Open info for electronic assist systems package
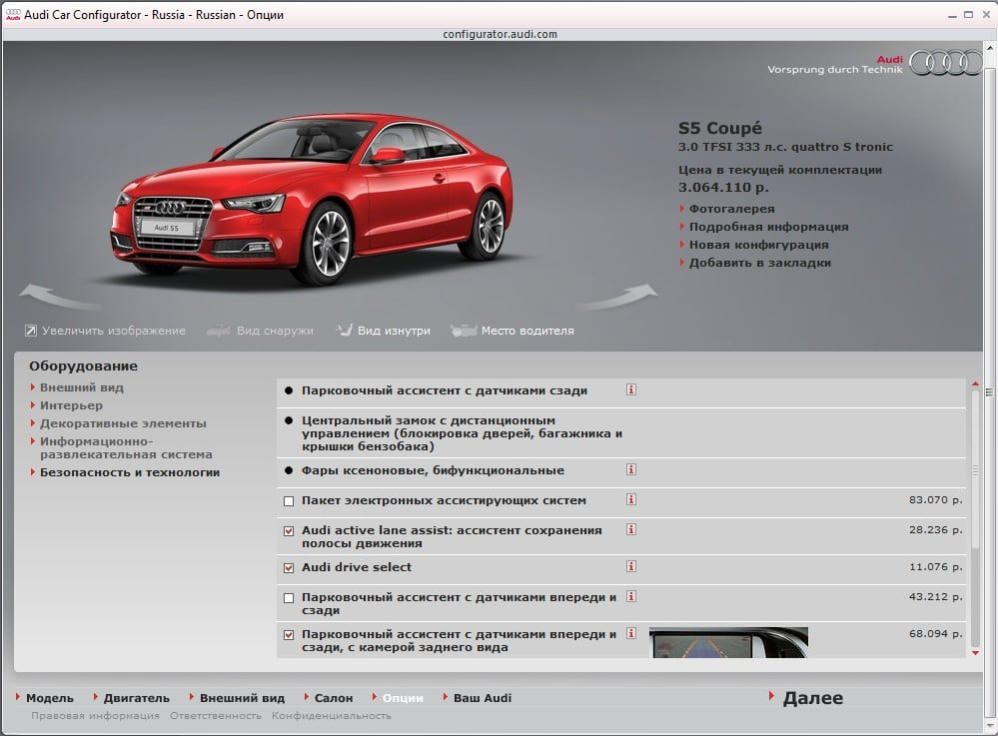The image size is (998, 736). coord(630,499)
